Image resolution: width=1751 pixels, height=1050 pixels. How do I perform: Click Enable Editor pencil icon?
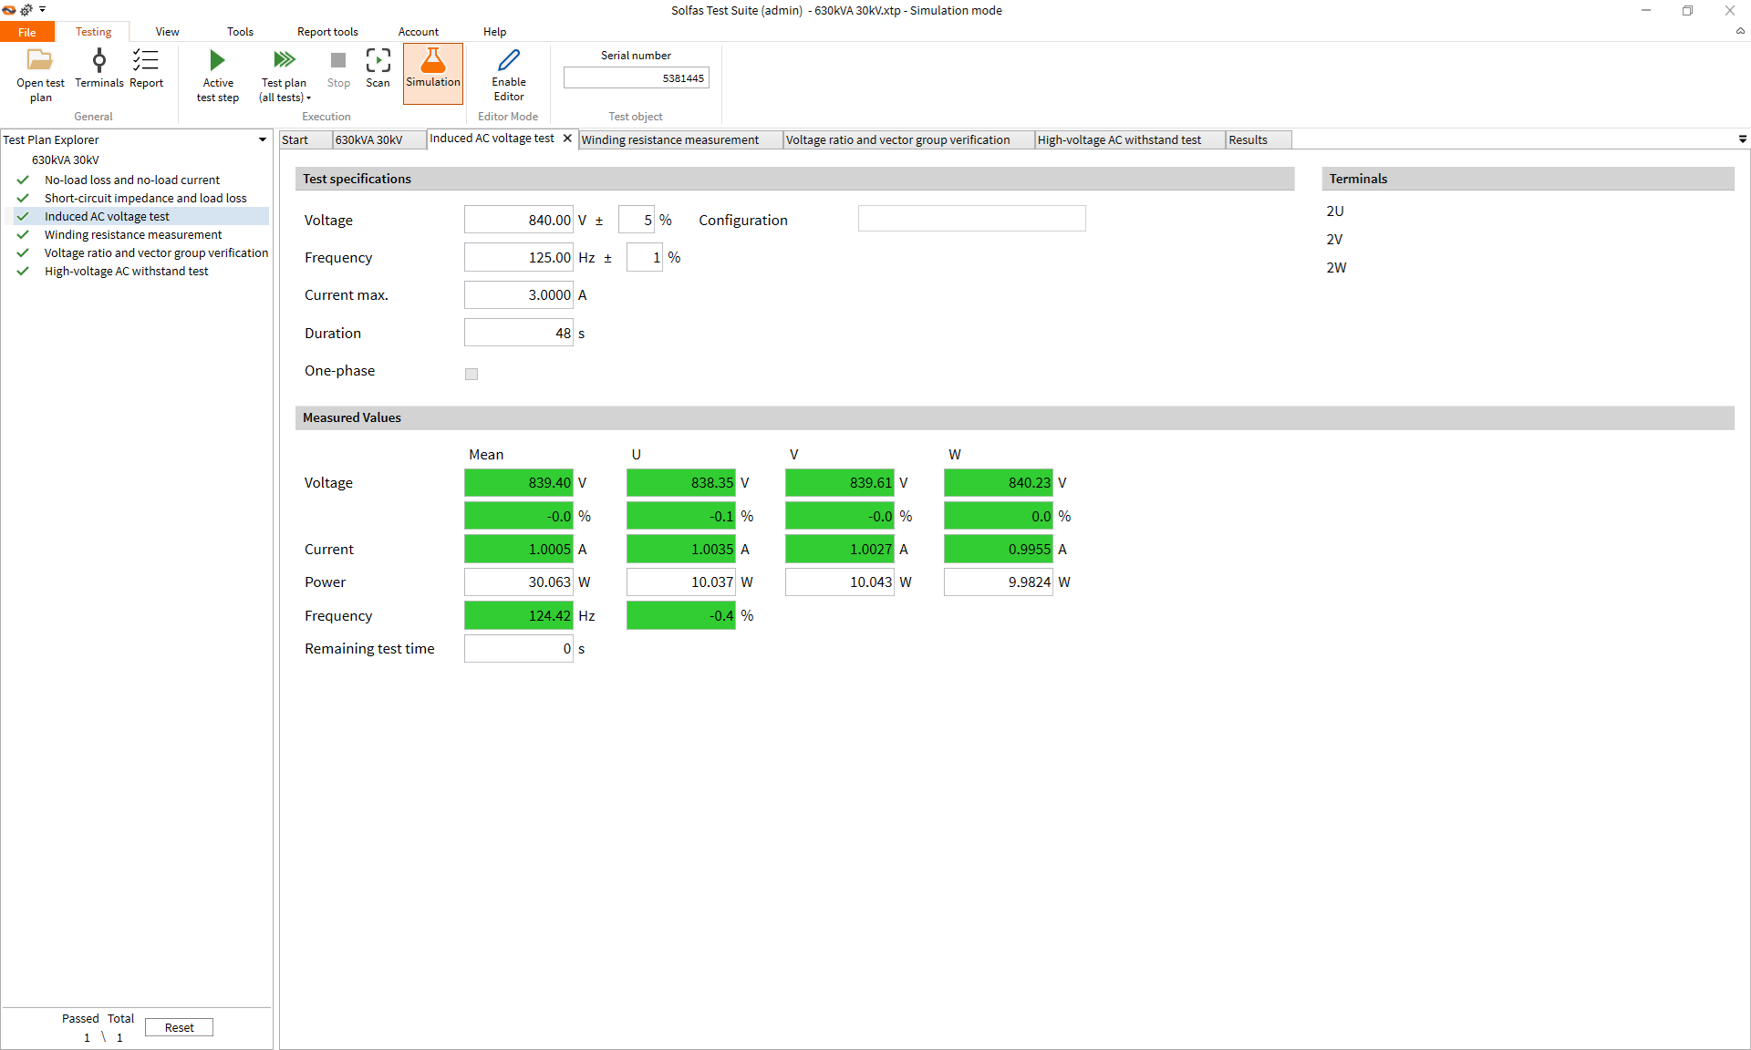[508, 61]
